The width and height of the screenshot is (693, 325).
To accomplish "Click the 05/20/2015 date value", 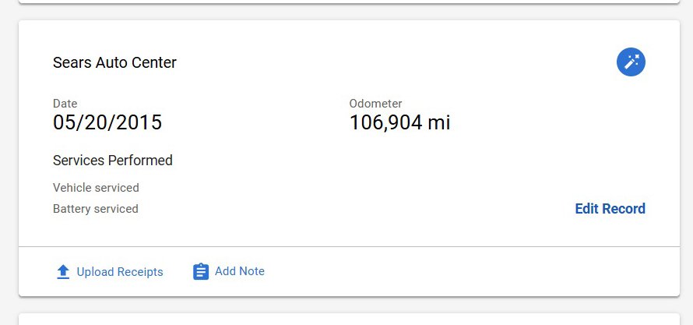I will coord(107,122).
